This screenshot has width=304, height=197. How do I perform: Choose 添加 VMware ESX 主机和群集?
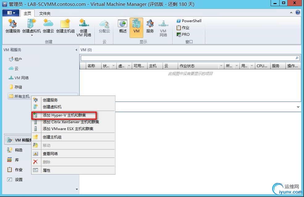(x=73, y=129)
